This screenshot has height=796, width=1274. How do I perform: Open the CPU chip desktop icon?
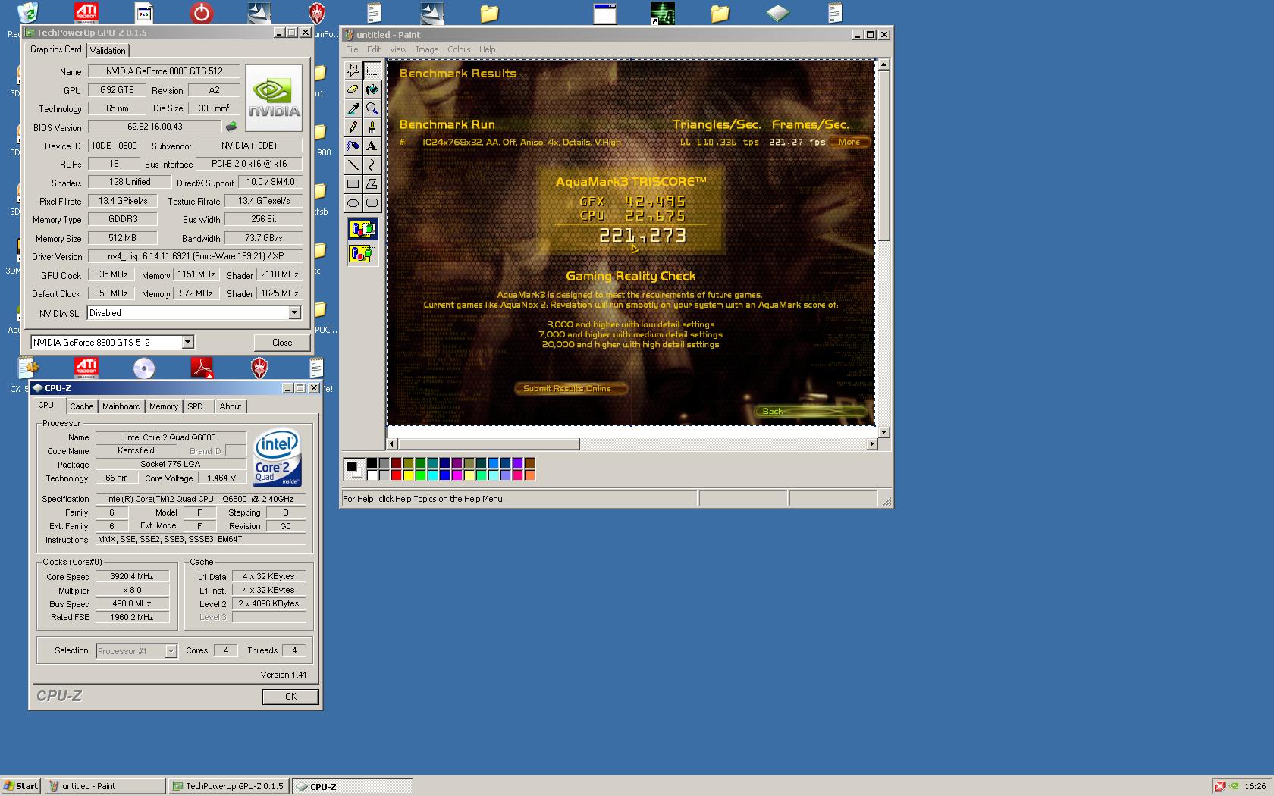(777, 12)
